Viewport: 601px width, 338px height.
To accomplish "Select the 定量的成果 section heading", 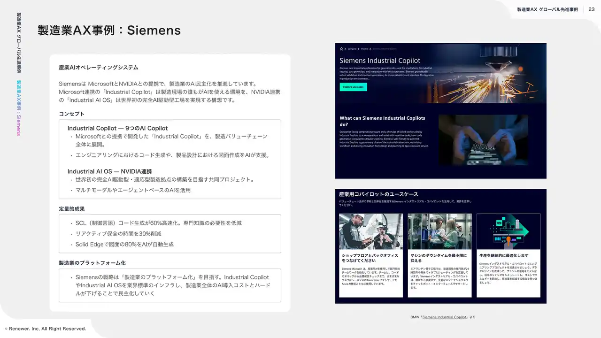I will [72, 208].
